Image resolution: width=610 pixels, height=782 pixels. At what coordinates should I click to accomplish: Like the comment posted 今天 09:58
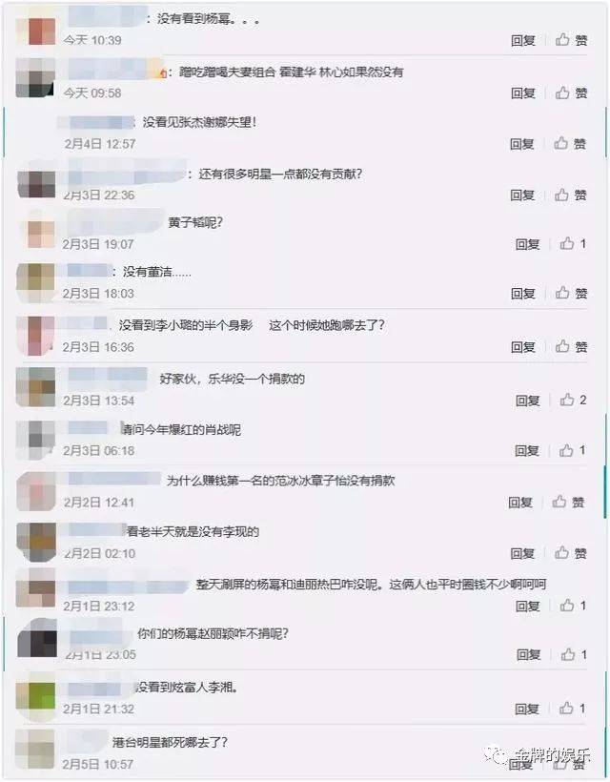point(571,93)
